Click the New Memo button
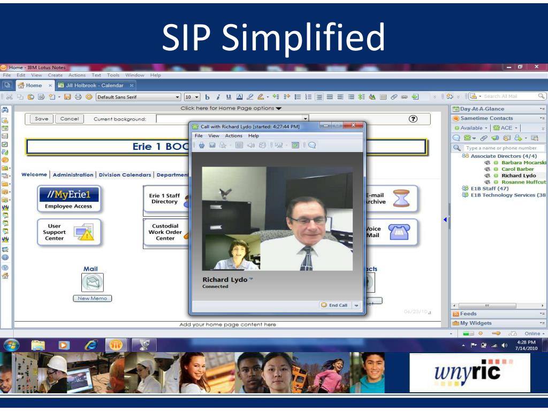This screenshot has width=548, height=411. coord(92,299)
